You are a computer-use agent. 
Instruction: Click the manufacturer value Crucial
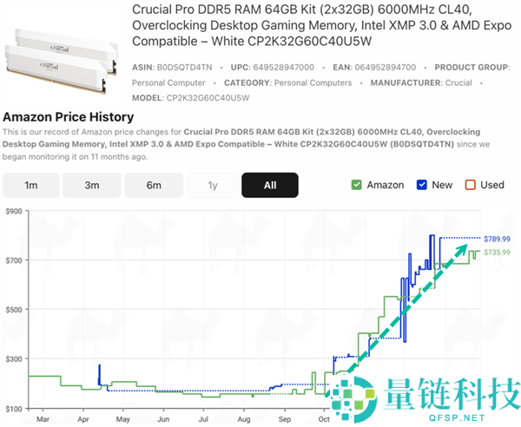[458, 82]
